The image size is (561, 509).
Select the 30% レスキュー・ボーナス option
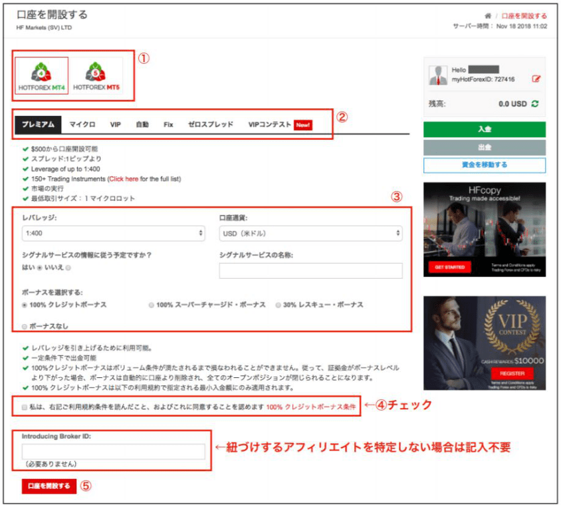[278, 305]
